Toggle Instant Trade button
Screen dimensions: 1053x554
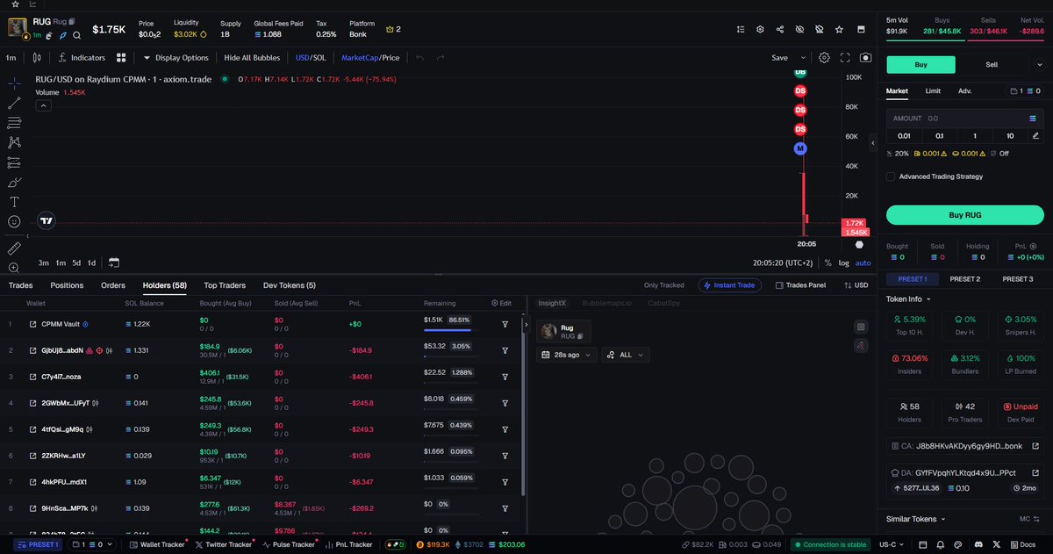pos(730,285)
